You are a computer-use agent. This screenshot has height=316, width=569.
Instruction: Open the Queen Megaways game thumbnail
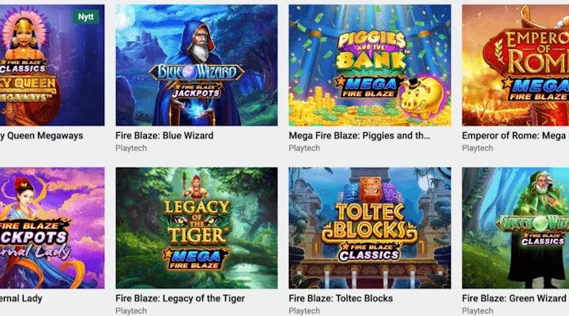coord(52,66)
